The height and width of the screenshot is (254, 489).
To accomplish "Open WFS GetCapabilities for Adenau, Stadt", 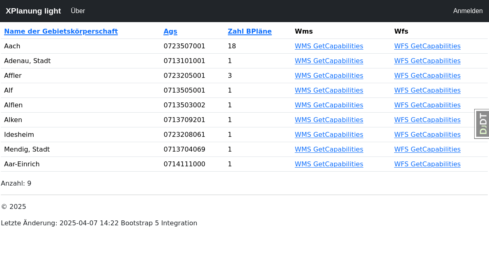I will click(427, 61).
